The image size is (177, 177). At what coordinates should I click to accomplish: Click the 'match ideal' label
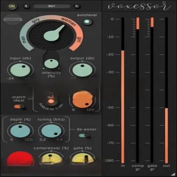(x=19, y=99)
